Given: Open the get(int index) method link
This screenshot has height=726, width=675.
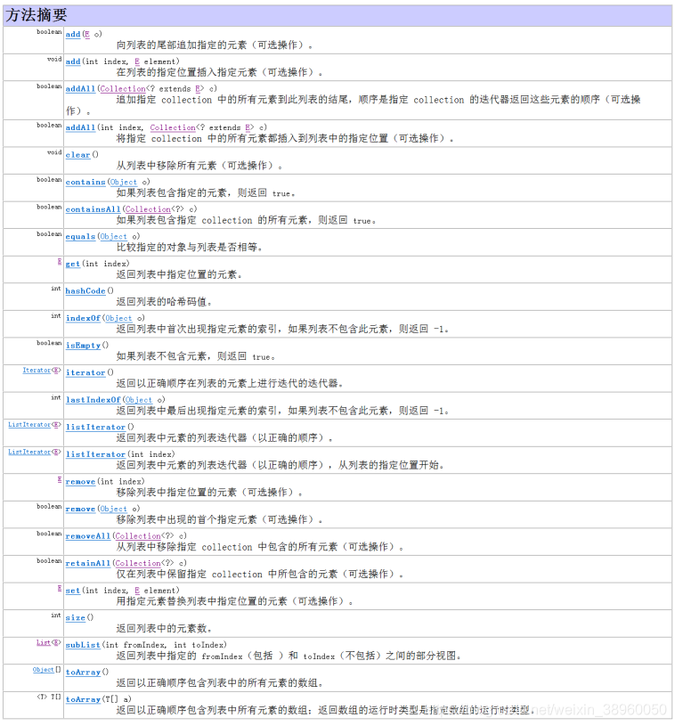Looking at the screenshot, I should point(73,264).
